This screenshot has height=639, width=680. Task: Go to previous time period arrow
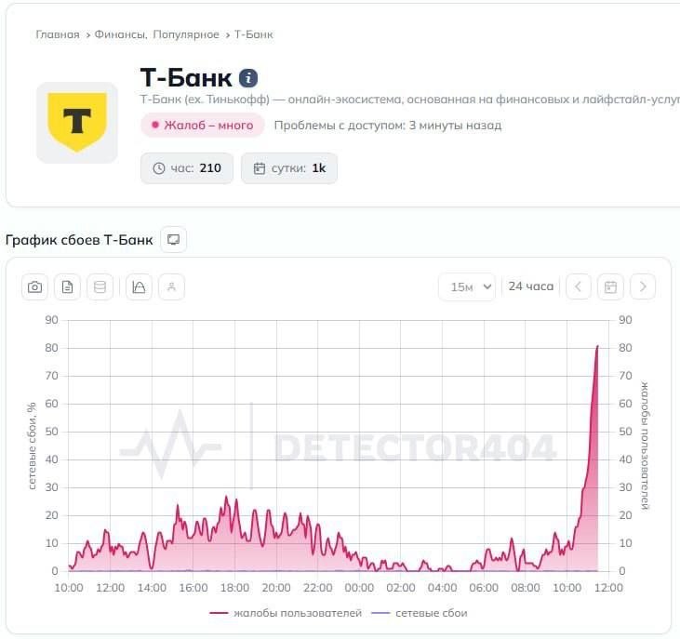(x=579, y=287)
